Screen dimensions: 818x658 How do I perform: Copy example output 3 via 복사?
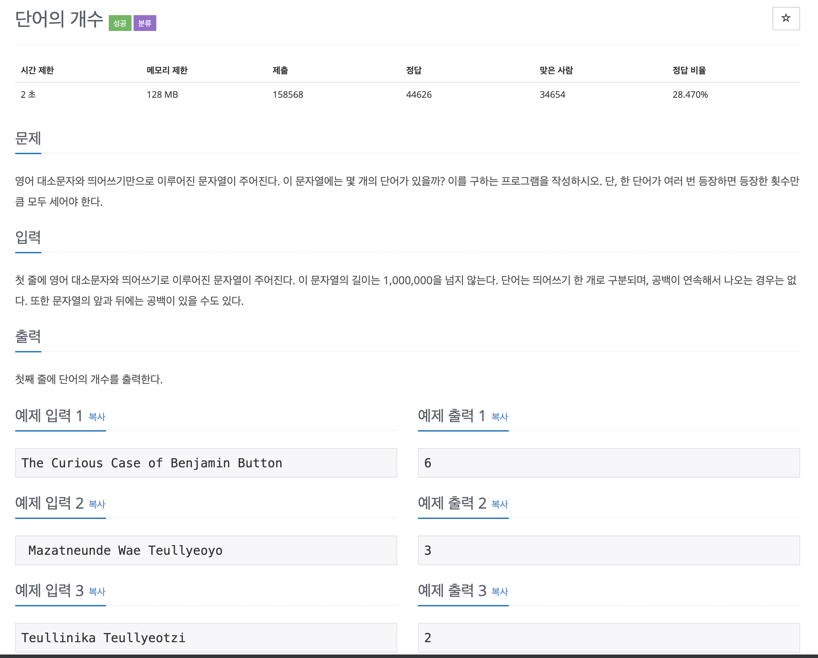click(499, 591)
